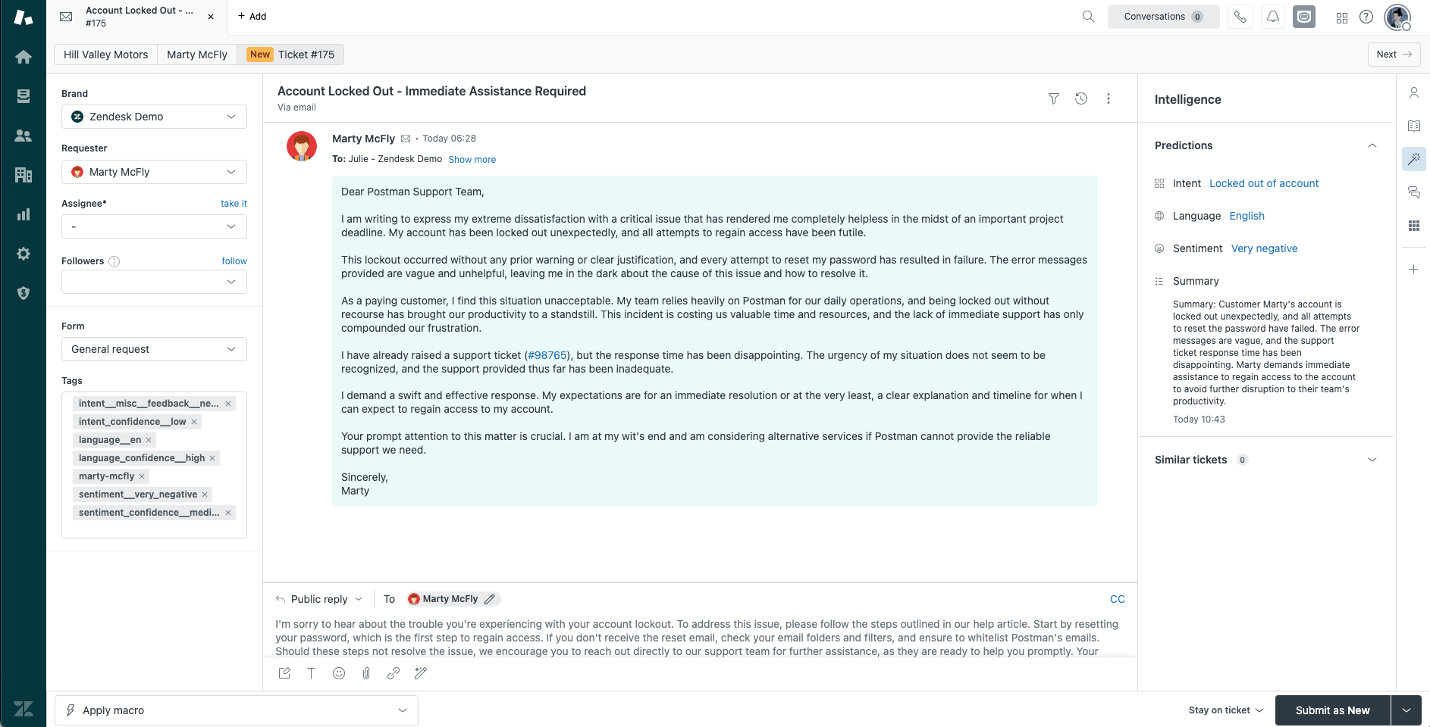Click the conversation filter funnel icon
The width and height of the screenshot is (1430, 727).
(1054, 98)
